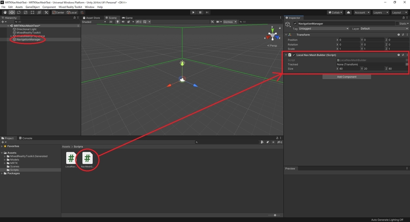Open scene camera settings icon
410x222 pixels.
tap(218, 22)
